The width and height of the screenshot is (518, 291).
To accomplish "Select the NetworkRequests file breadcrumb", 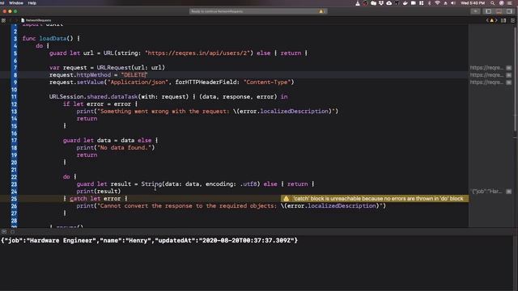I will coord(36,20).
